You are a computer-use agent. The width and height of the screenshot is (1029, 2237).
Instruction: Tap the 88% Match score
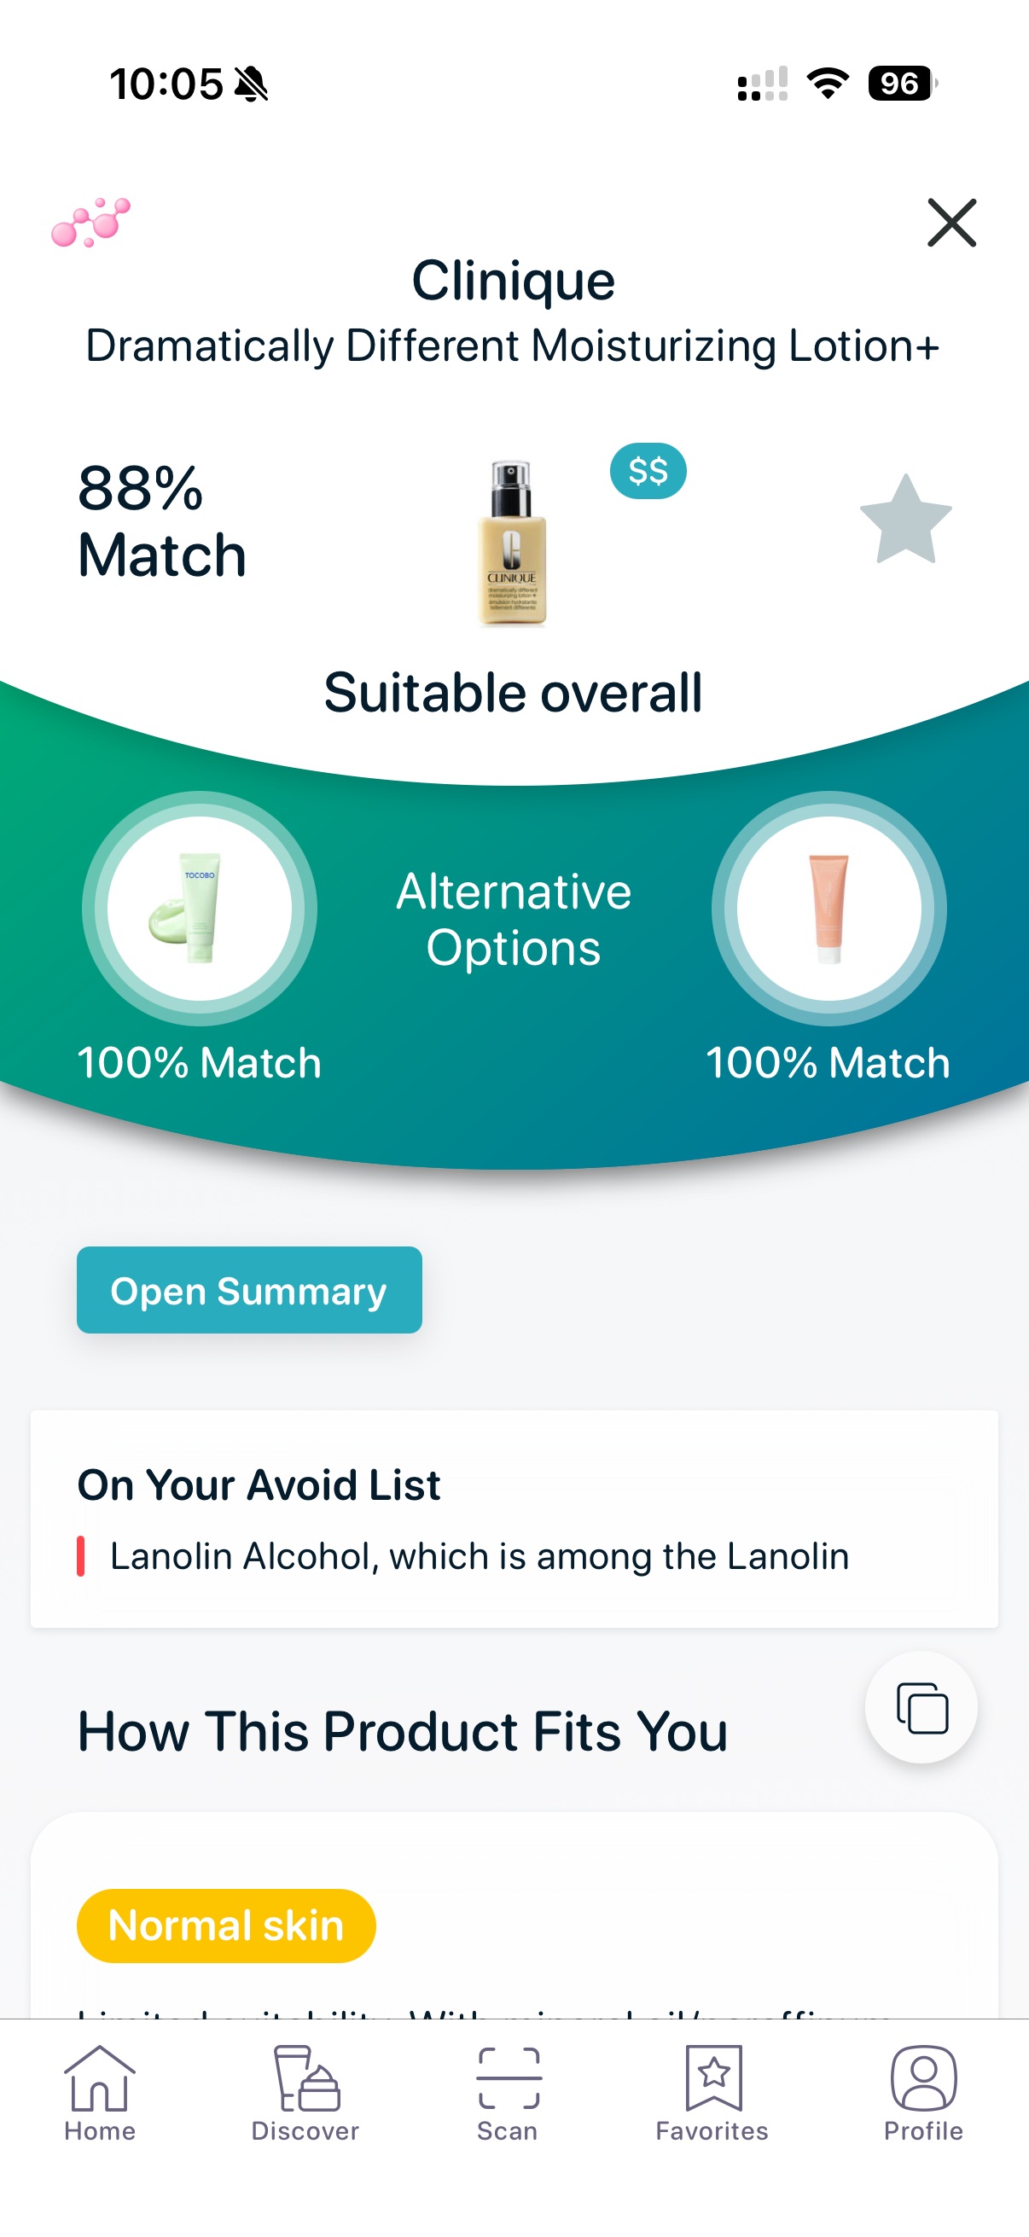click(x=160, y=521)
